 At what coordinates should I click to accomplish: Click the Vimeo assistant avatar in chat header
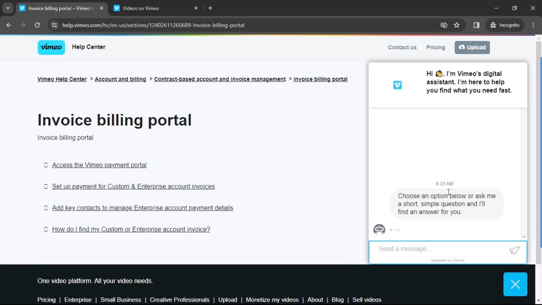397,85
